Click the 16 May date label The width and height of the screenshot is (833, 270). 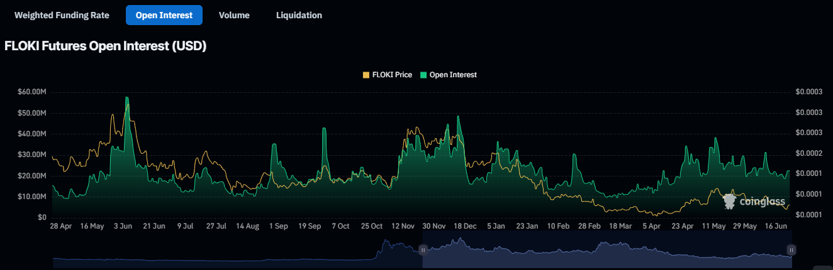[92, 226]
